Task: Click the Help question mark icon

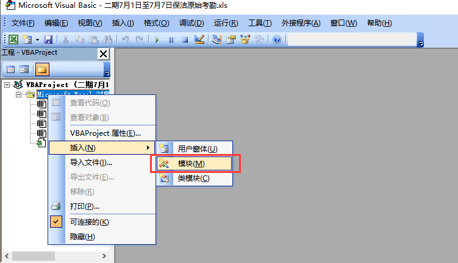Action: point(277,40)
